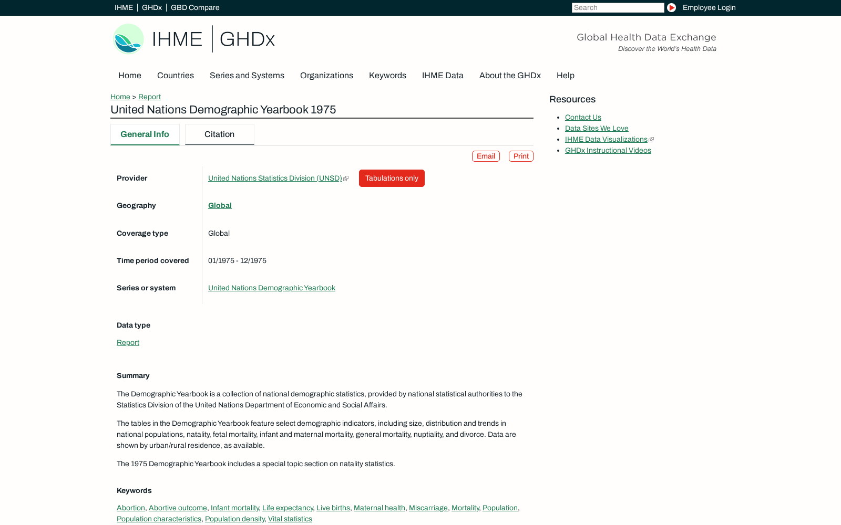Open Series and Systems menu item
841x525 pixels.
[x=247, y=76]
